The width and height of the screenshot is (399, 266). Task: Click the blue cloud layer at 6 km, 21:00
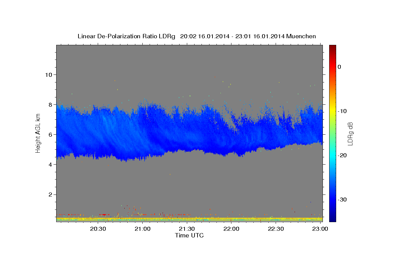click(x=143, y=134)
